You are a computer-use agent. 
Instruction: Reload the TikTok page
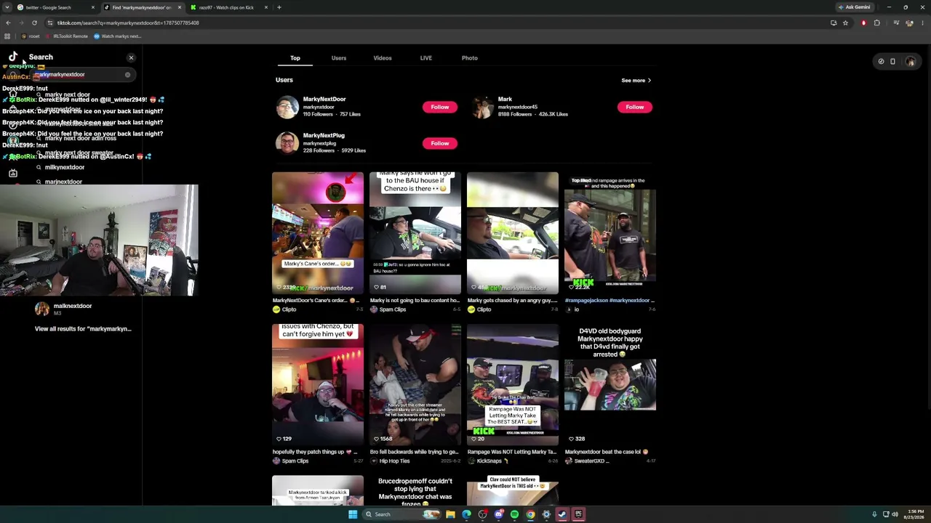pos(34,23)
